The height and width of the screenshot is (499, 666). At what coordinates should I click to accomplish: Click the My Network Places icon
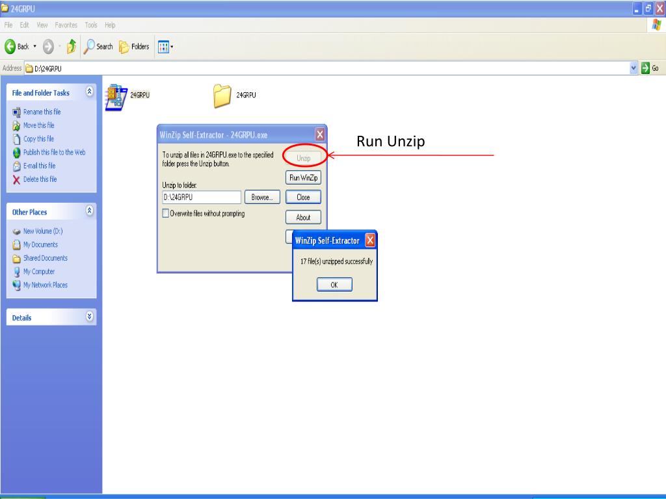point(16,286)
